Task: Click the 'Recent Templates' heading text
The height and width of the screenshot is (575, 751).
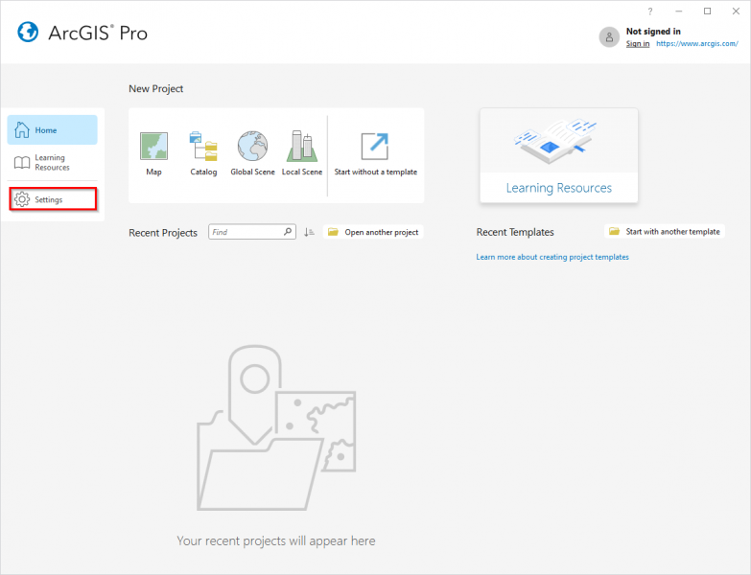Action: tap(515, 232)
